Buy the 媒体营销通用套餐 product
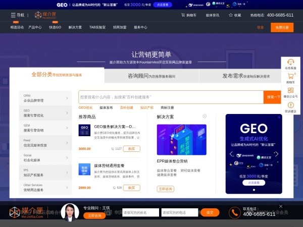This screenshot has width=303, height=227. pyautogui.click(x=132, y=188)
